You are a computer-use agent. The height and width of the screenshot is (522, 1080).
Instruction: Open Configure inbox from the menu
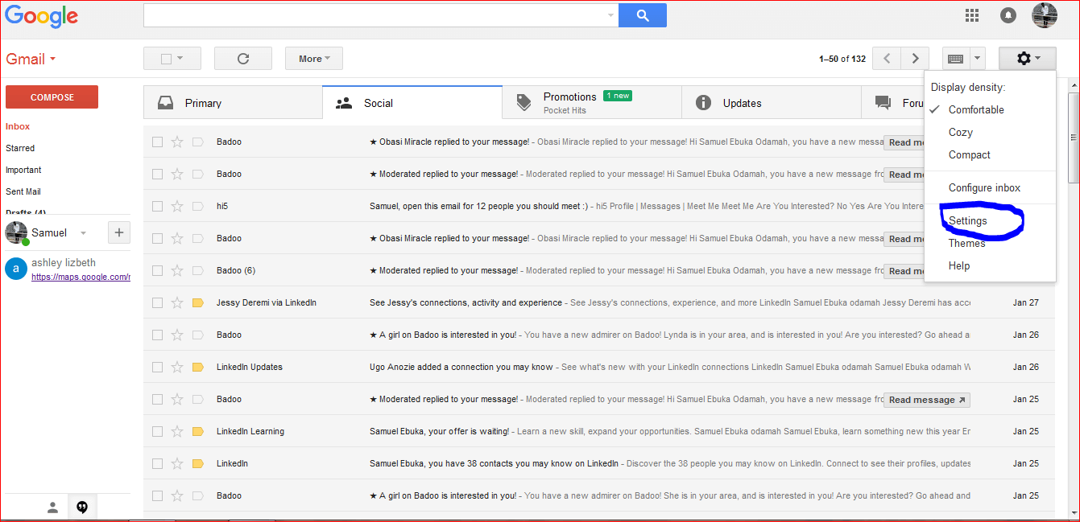tap(984, 187)
